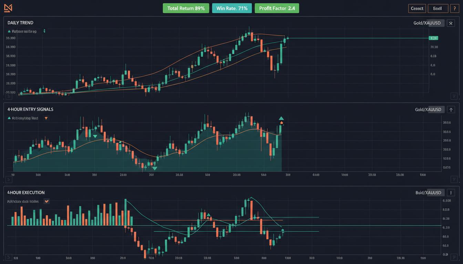
Task: Open the orange dropdown arrow in Execution legend
Action: (47, 201)
